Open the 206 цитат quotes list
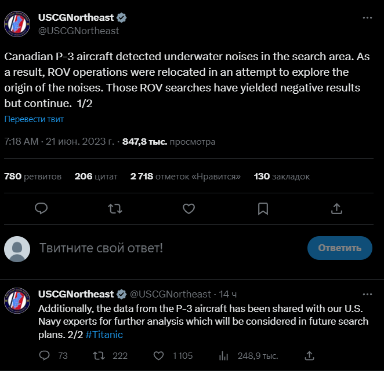Viewport: 384px width, 371px height. [96, 176]
